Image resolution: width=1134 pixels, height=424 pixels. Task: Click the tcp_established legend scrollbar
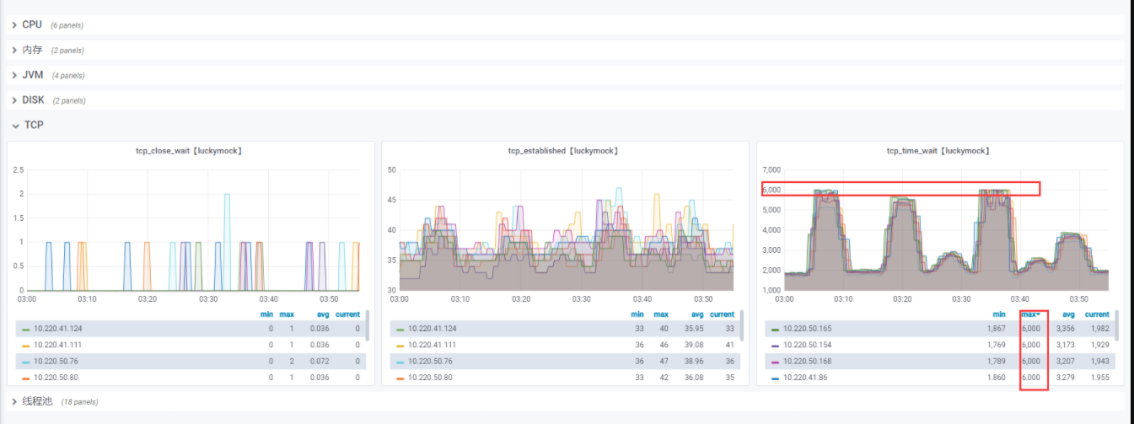(x=742, y=325)
